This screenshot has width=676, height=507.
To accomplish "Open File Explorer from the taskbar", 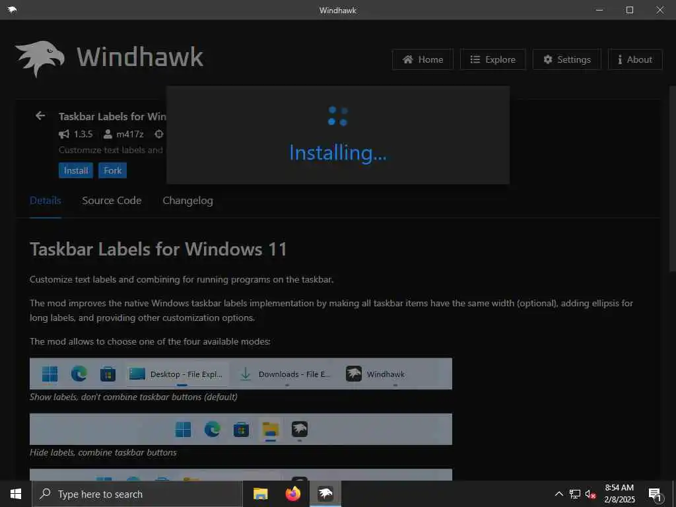I will (x=260, y=494).
